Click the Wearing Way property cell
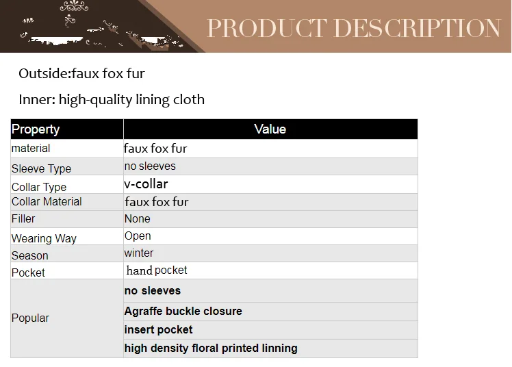The width and height of the screenshot is (512, 367). [44, 238]
